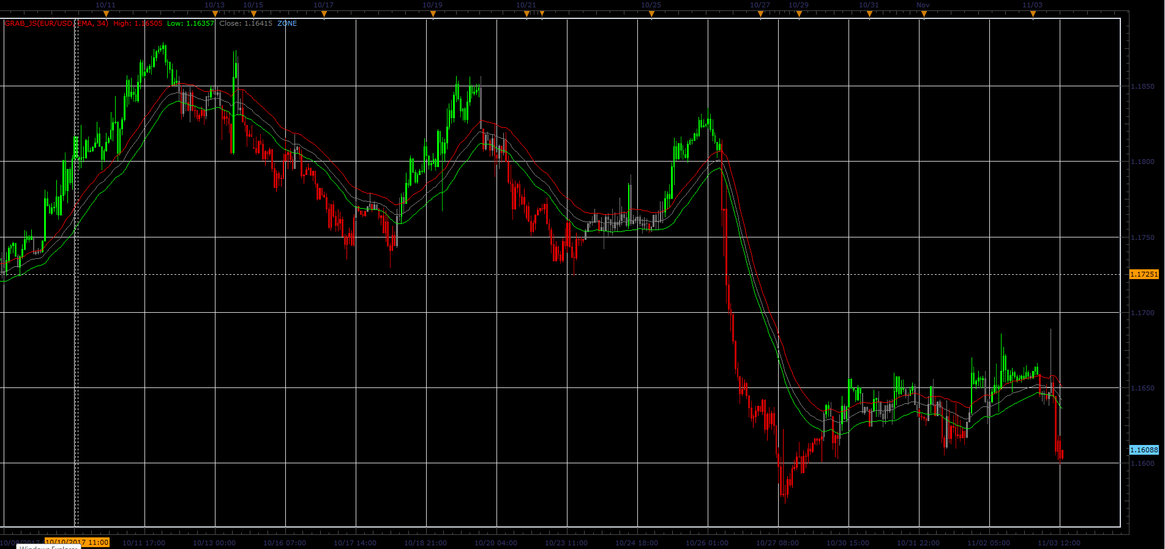The height and width of the screenshot is (549, 1165).
Task: Click the GRAB_JS(EUR/USD, EMA, 34) study label
Action: click(56, 23)
